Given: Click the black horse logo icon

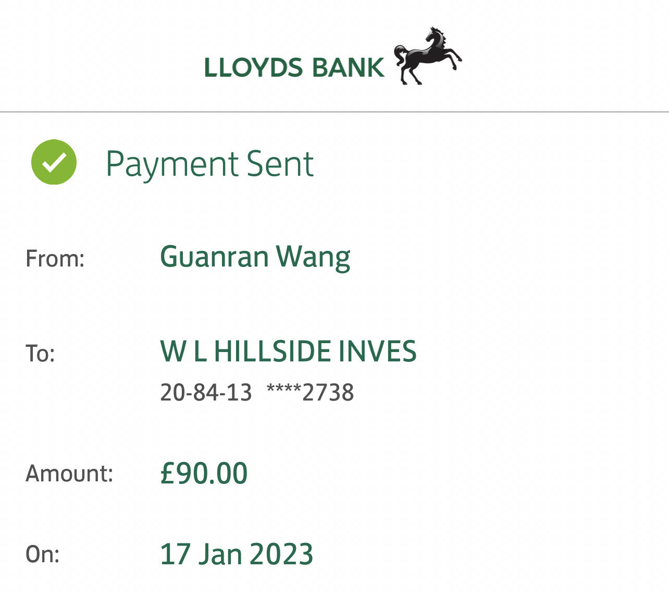Looking at the screenshot, I should tap(427, 56).
